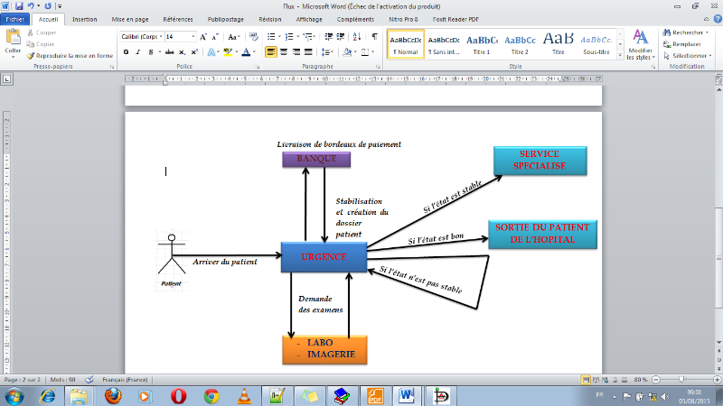Toggle italic formatting in the ribbon
The width and height of the screenshot is (723, 406).
click(137, 52)
